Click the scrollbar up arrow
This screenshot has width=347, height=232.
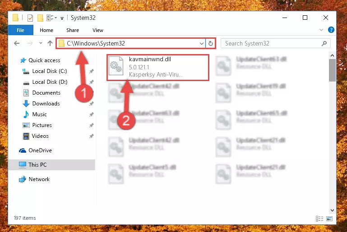click(332, 55)
